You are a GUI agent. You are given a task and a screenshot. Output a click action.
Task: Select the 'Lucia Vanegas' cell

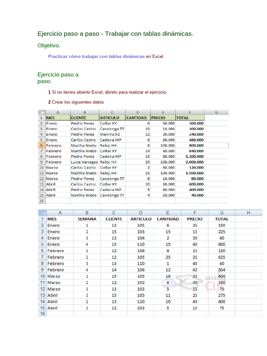coord(84,162)
